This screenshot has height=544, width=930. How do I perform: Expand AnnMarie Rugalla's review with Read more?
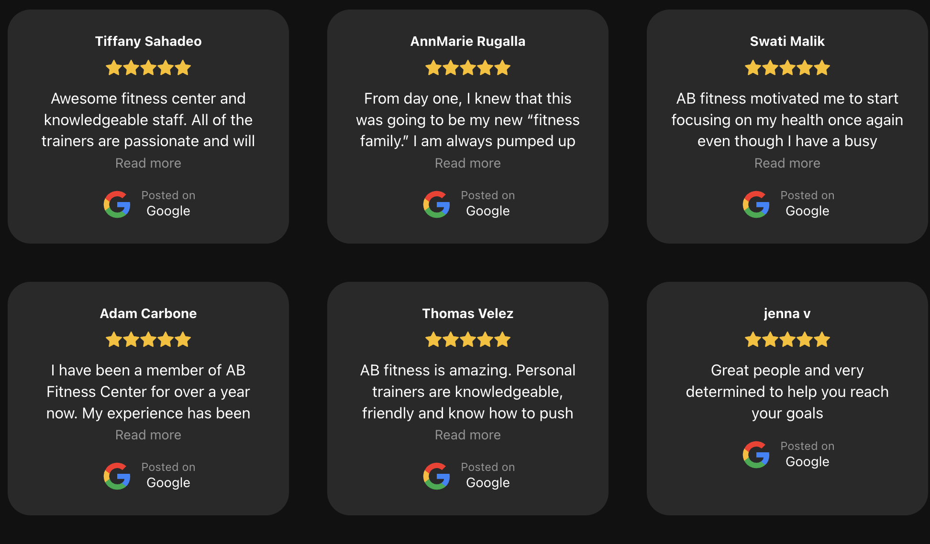point(468,163)
